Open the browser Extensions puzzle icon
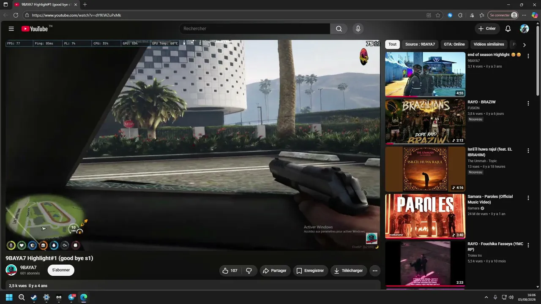 click(460, 15)
